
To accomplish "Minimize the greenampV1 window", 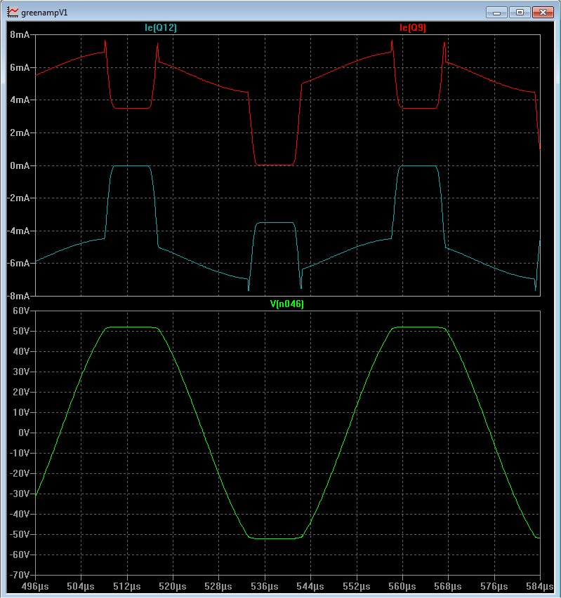I will pyautogui.click(x=496, y=12).
